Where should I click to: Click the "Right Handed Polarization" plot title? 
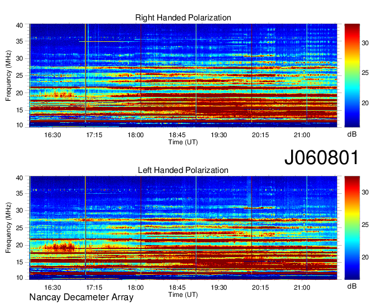(183, 18)
